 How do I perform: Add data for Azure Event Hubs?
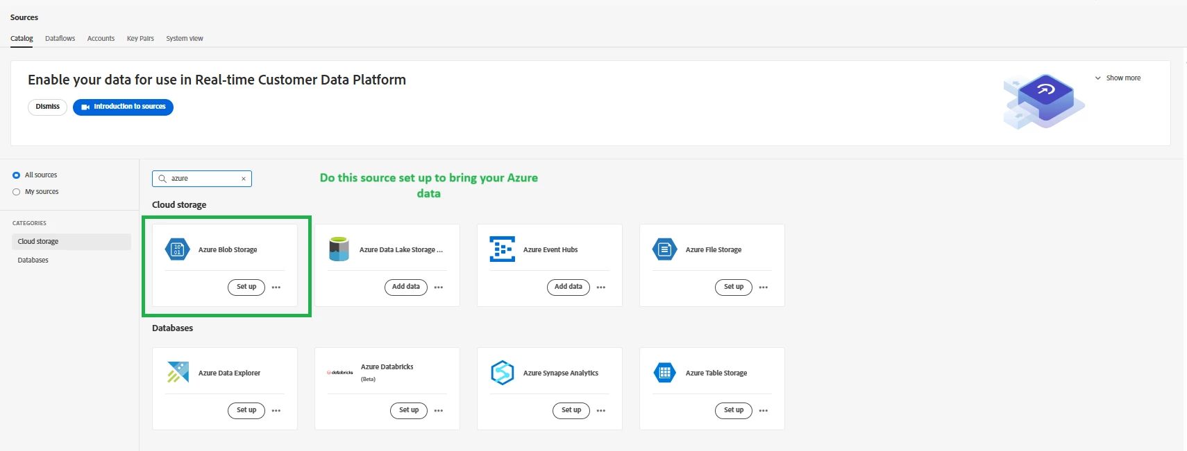(x=569, y=288)
